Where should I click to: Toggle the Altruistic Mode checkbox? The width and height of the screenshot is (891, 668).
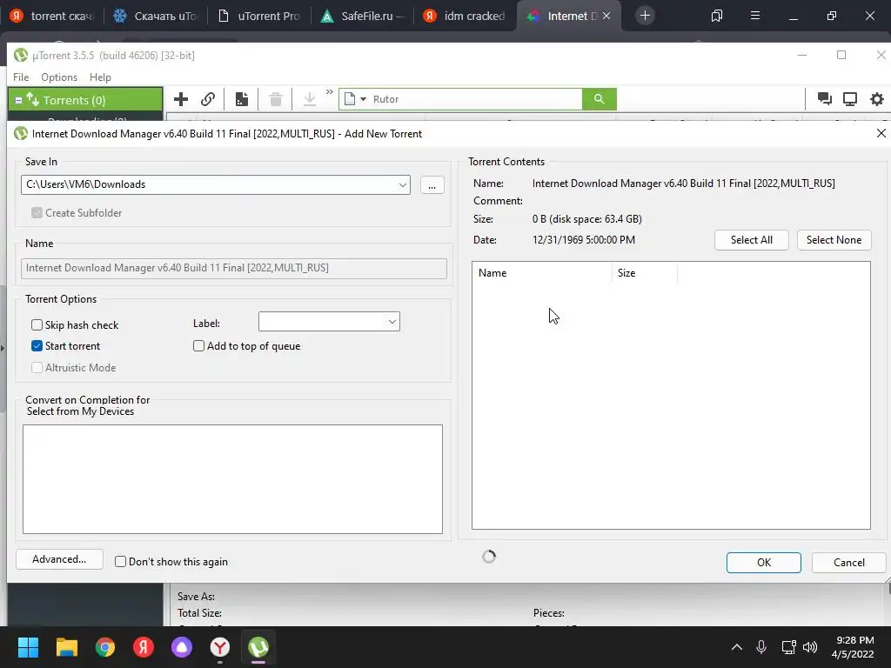37,368
